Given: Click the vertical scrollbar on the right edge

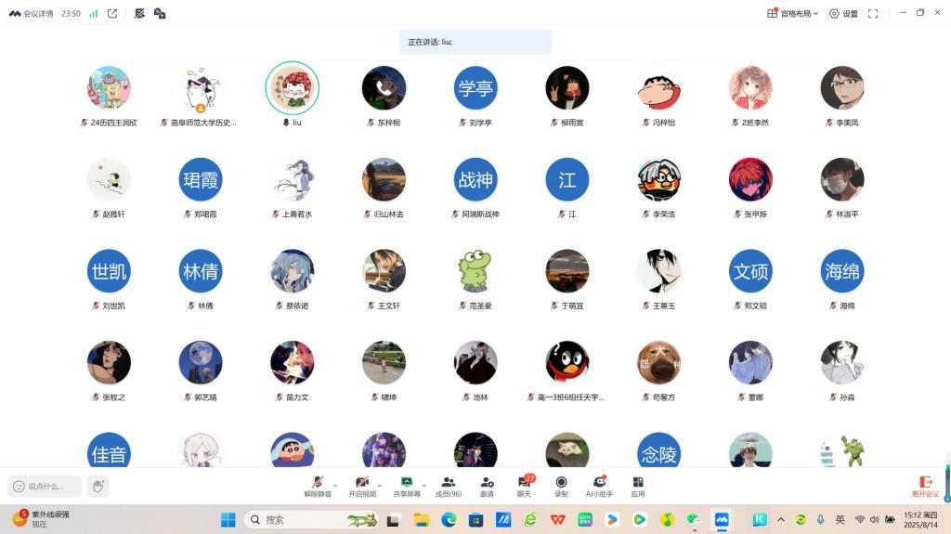Looking at the screenshot, I should (x=946, y=469).
